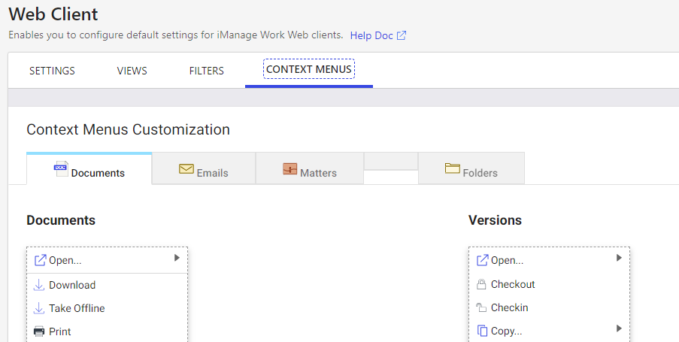Image resolution: width=679 pixels, height=342 pixels.
Task: Click the Print printer icon
Action: tap(39, 331)
